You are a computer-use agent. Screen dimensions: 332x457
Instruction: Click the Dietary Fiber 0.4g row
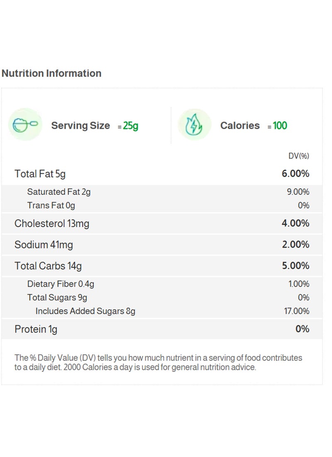61,284
